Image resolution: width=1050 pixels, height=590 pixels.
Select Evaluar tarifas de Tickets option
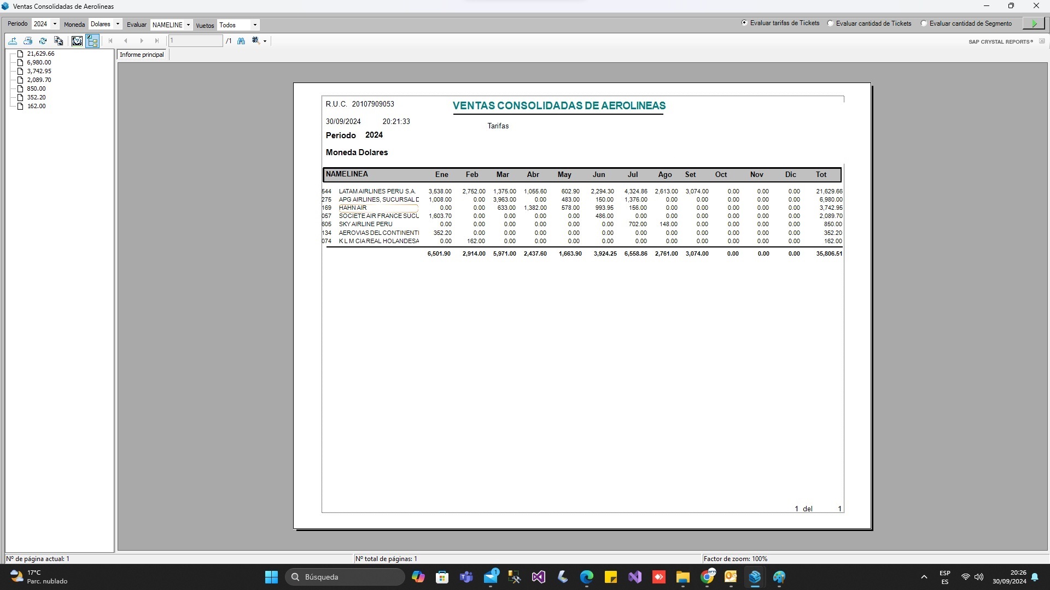click(x=744, y=23)
